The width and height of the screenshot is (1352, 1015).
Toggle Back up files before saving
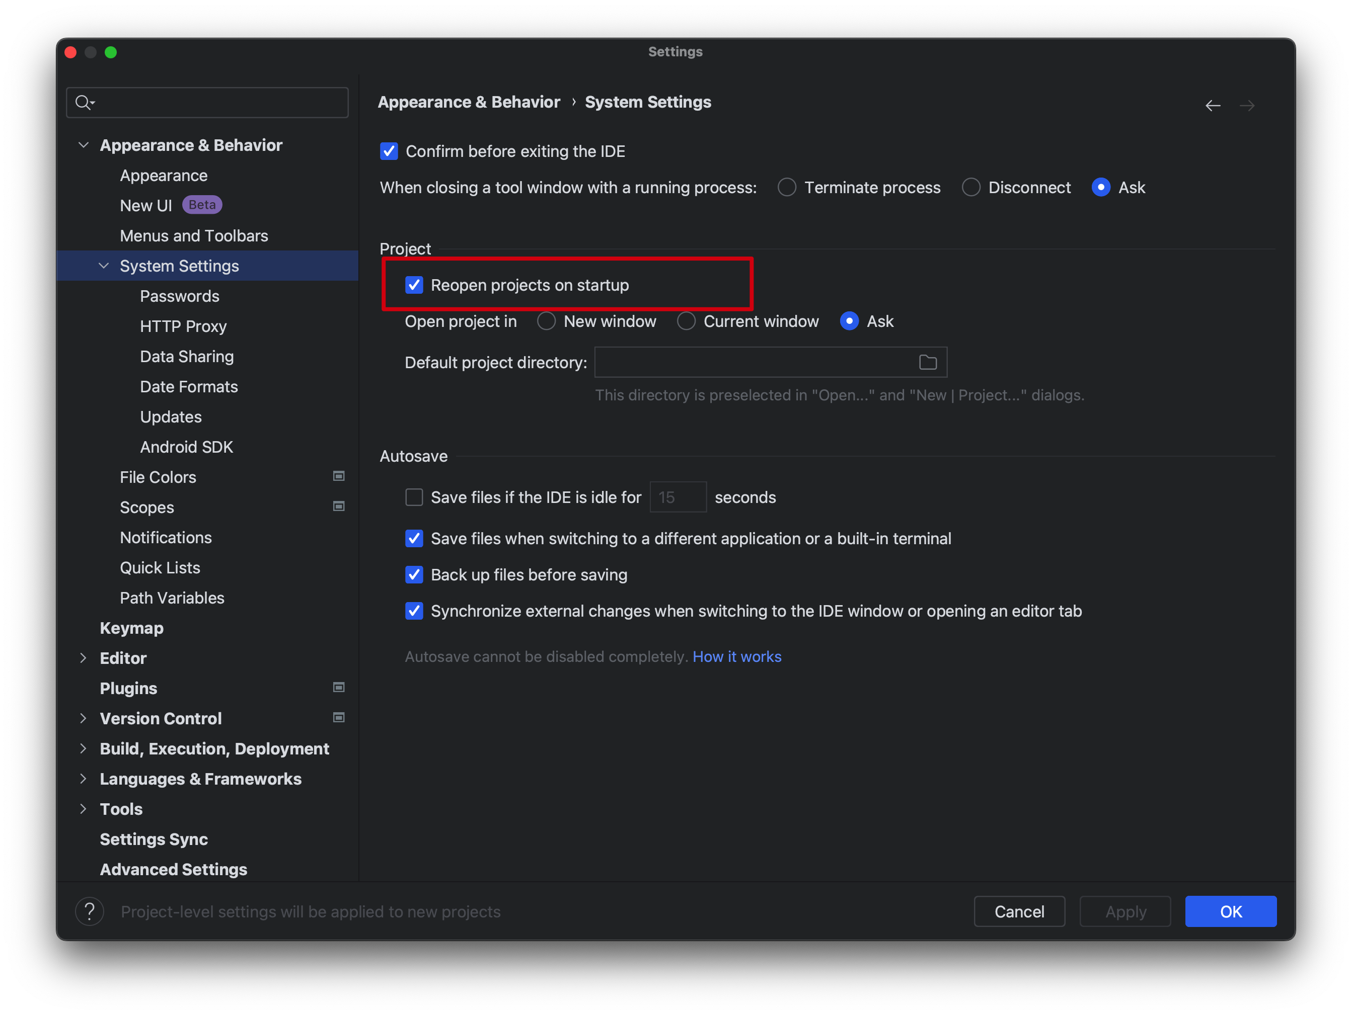click(x=414, y=575)
